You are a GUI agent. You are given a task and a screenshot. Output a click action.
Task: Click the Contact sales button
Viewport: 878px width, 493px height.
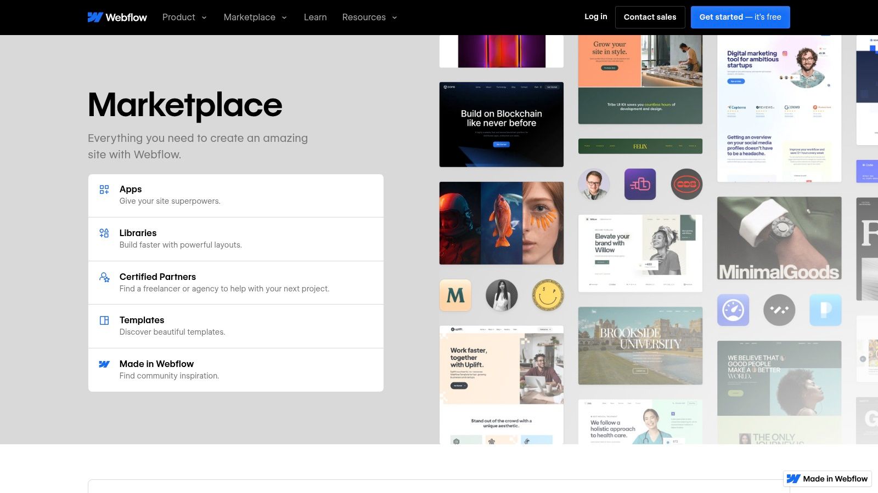point(650,17)
